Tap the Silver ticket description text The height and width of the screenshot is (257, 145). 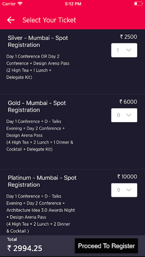[38, 67]
